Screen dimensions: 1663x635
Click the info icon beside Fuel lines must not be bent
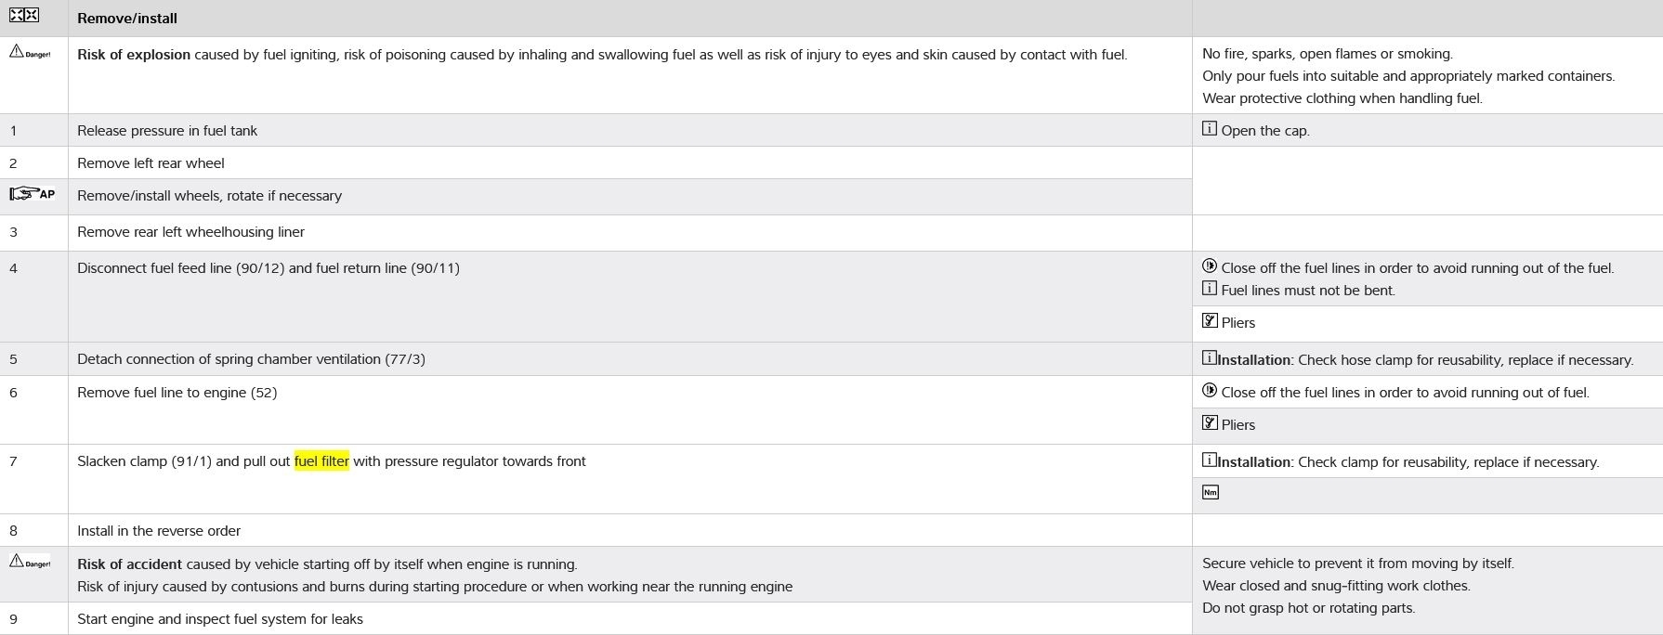1209,289
